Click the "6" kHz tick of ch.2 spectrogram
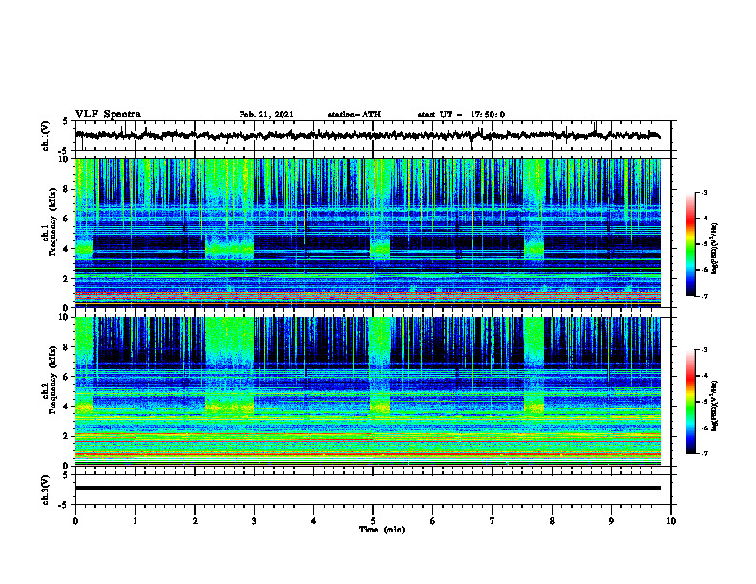The image size is (756, 584). [67, 377]
